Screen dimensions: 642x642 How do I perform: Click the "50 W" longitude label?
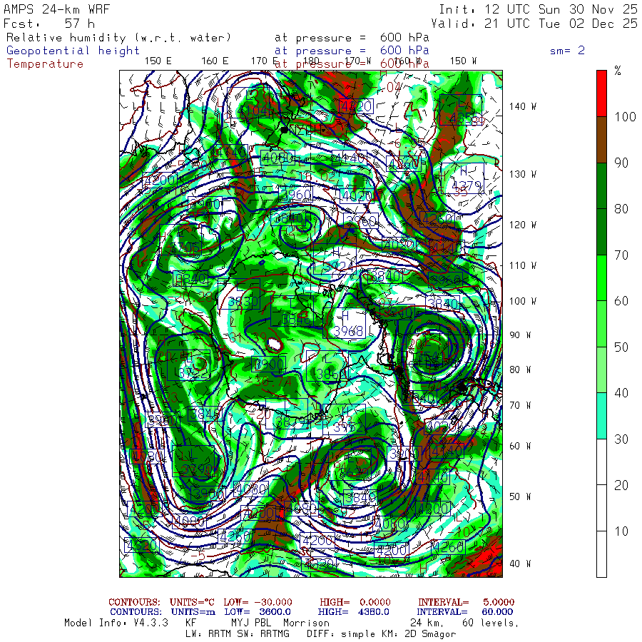pyautogui.click(x=520, y=496)
